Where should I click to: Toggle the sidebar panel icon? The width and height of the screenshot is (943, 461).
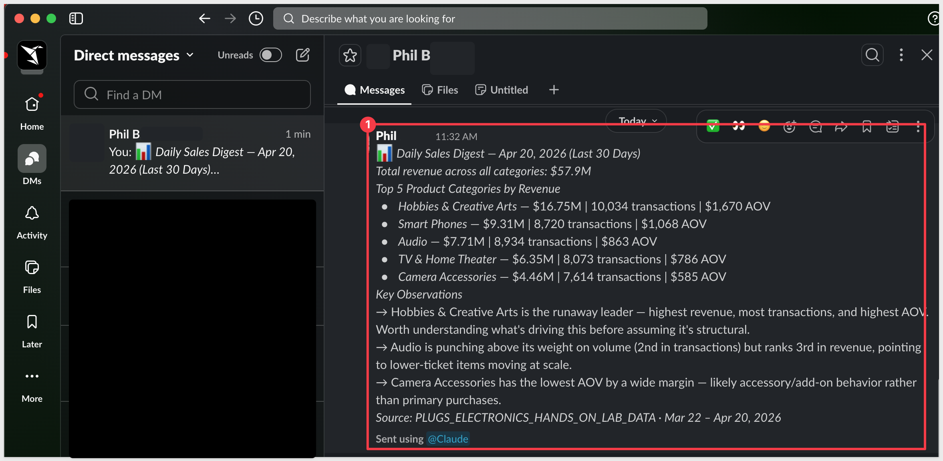point(76,18)
